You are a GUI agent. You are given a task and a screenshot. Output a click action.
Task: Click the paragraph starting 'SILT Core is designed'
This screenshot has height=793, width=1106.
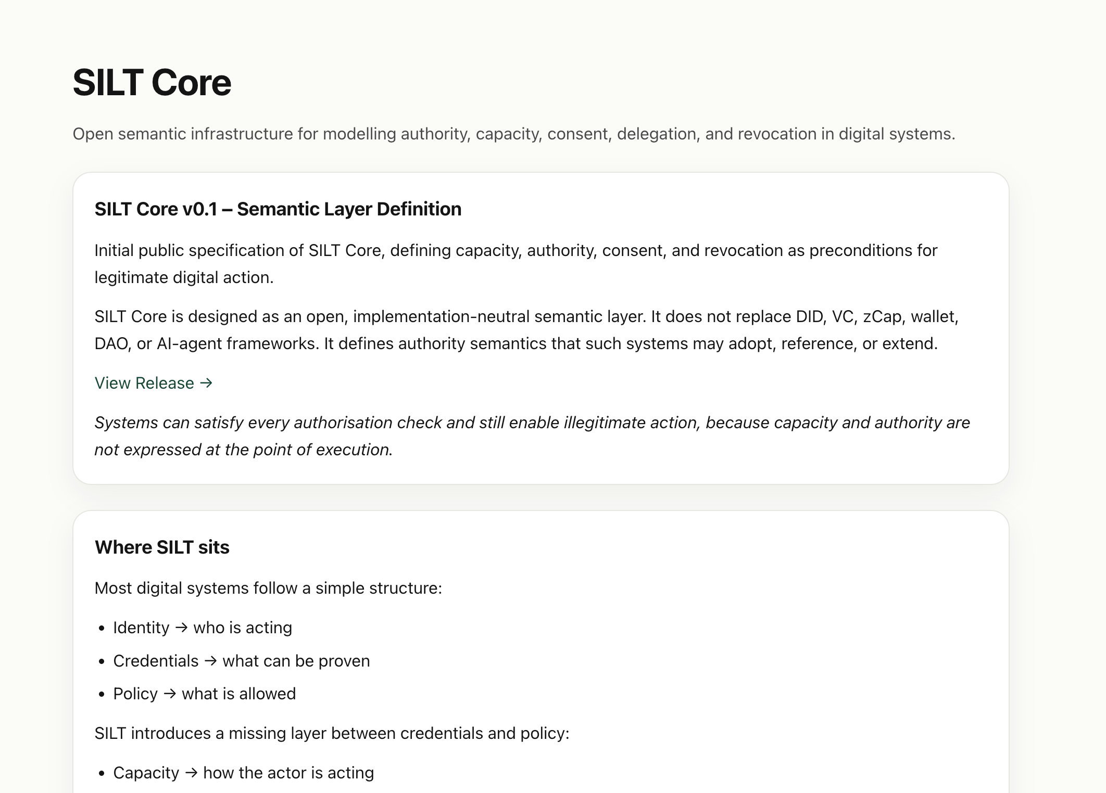pyautogui.click(x=526, y=330)
